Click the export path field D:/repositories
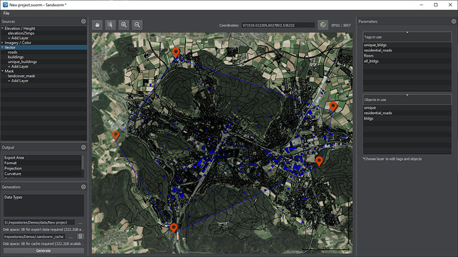This screenshot has height=257, width=458. 39,222
